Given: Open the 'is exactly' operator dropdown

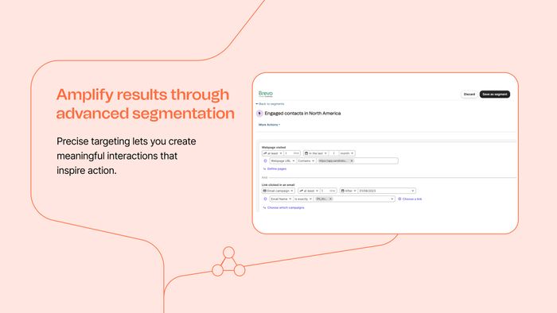Looking at the screenshot, I should (x=303, y=199).
